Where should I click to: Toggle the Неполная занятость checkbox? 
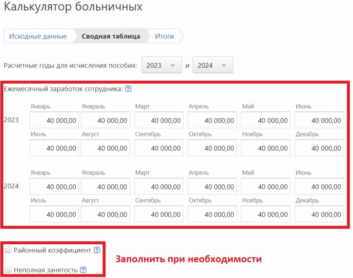point(8,270)
